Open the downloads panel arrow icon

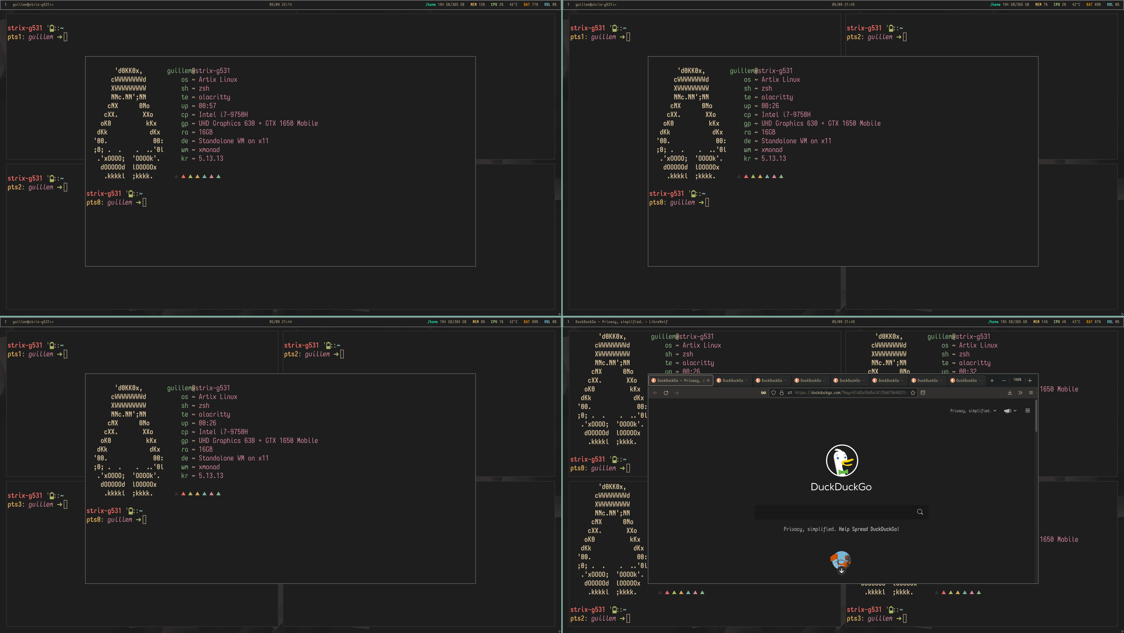(x=1010, y=393)
